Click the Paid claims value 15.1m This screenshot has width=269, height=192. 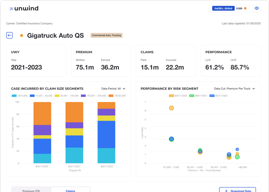(x=150, y=68)
